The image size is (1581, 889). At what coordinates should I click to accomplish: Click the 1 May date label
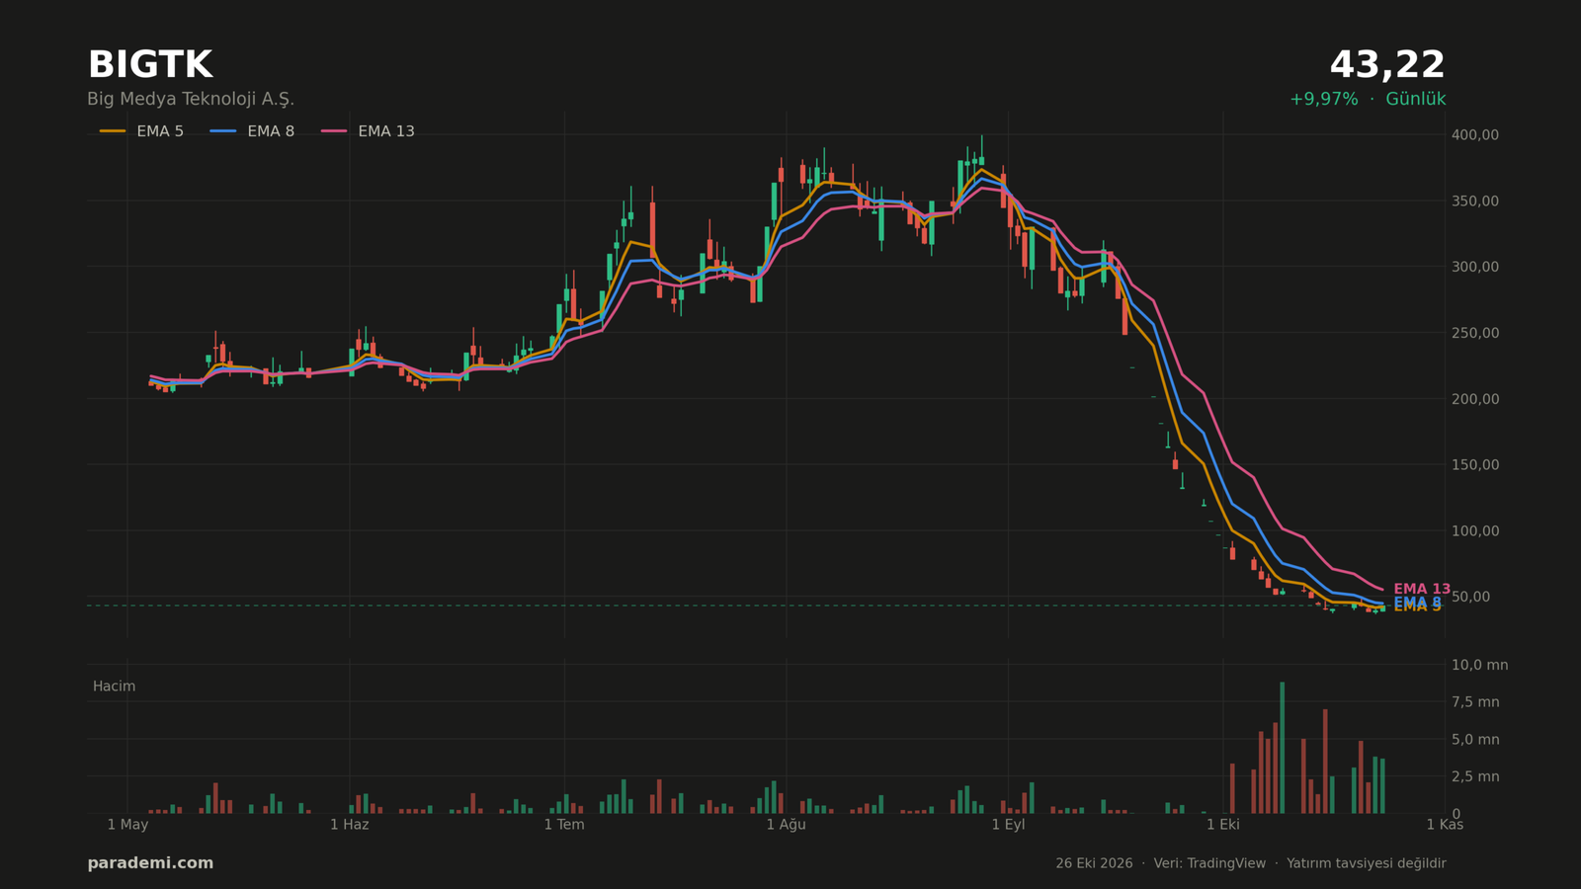(x=127, y=825)
